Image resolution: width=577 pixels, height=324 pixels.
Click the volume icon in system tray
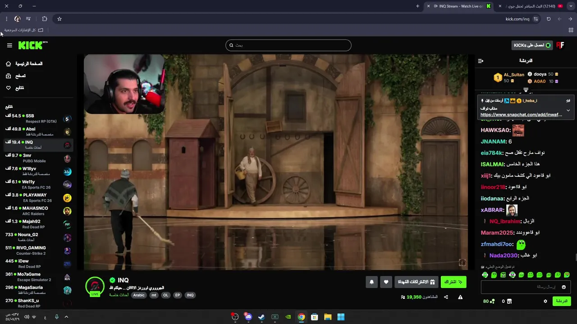click(x=26, y=317)
